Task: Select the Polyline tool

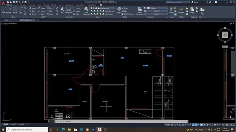Action: click(9, 10)
